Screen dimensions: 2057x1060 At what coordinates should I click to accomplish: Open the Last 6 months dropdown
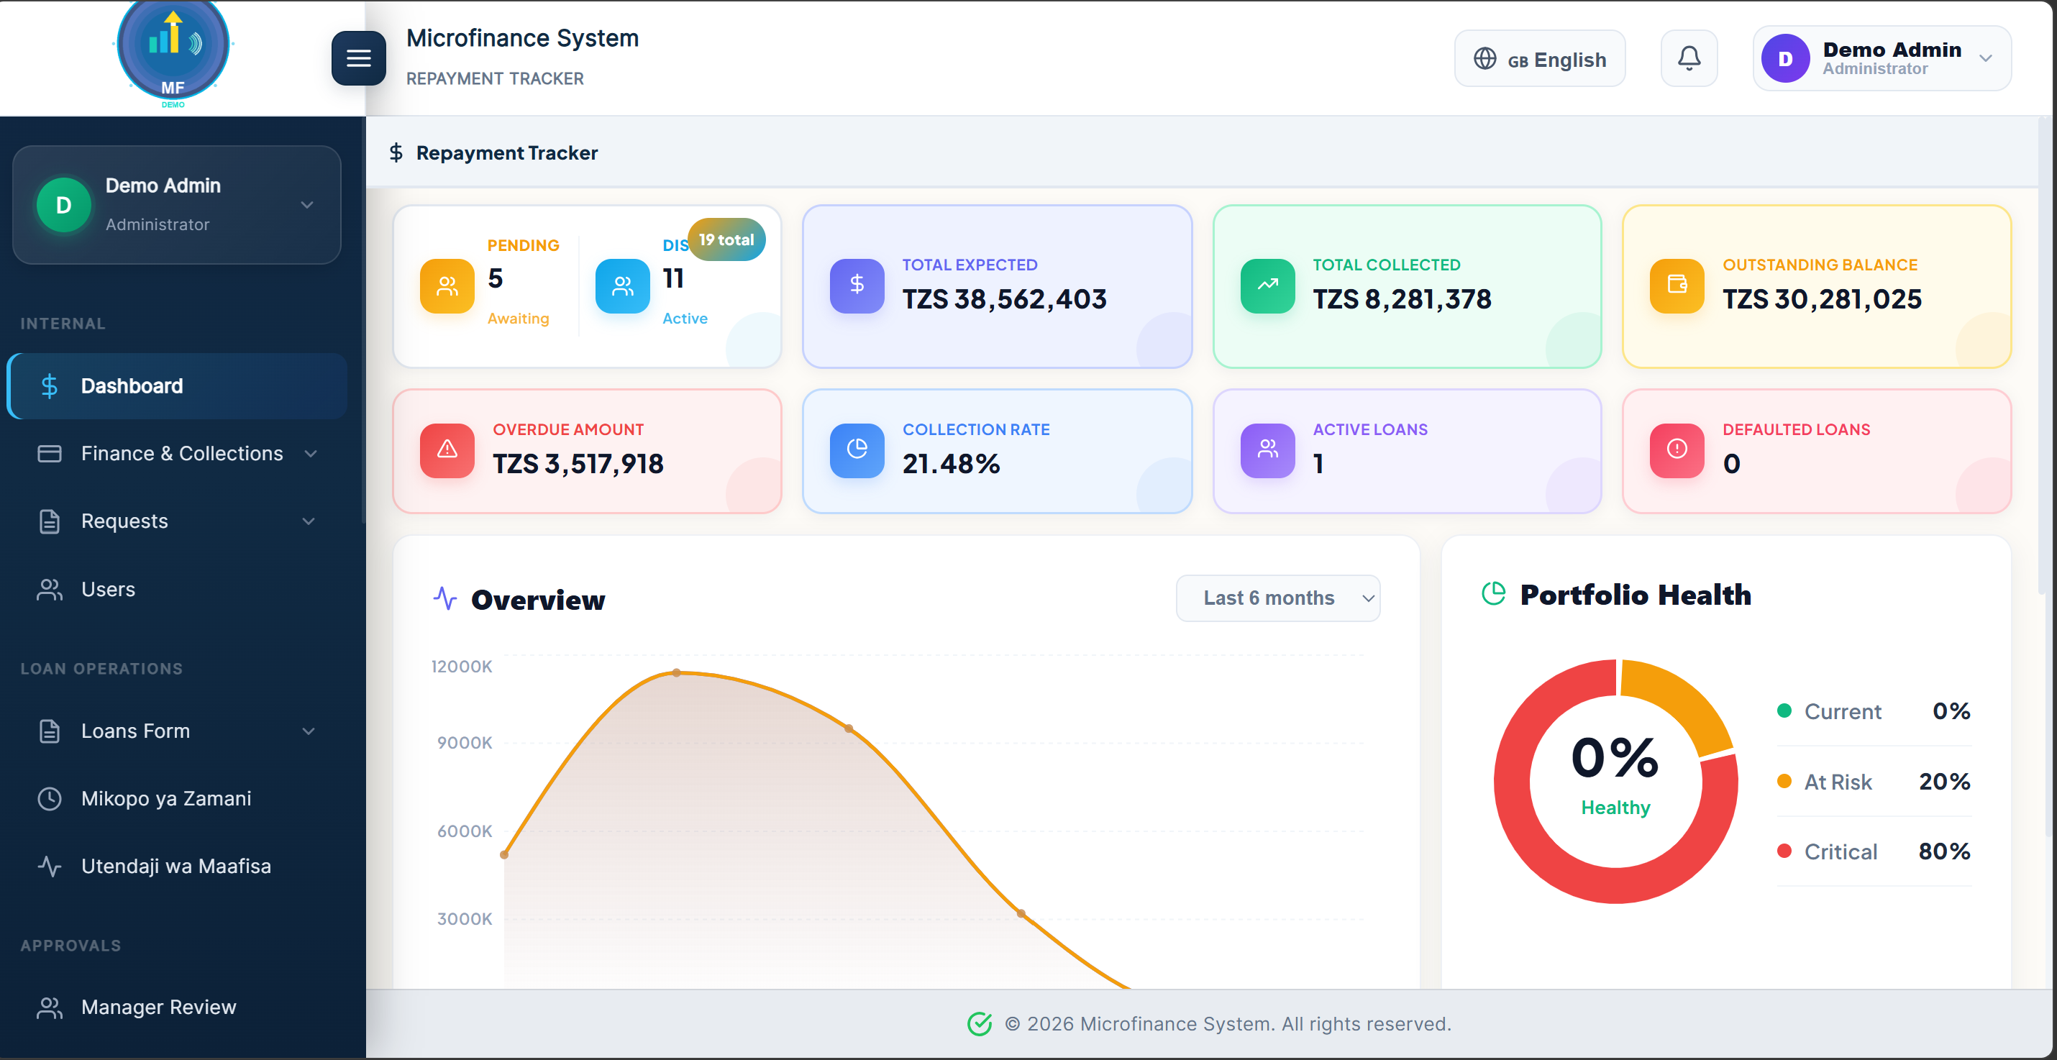[x=1277, y=598]
